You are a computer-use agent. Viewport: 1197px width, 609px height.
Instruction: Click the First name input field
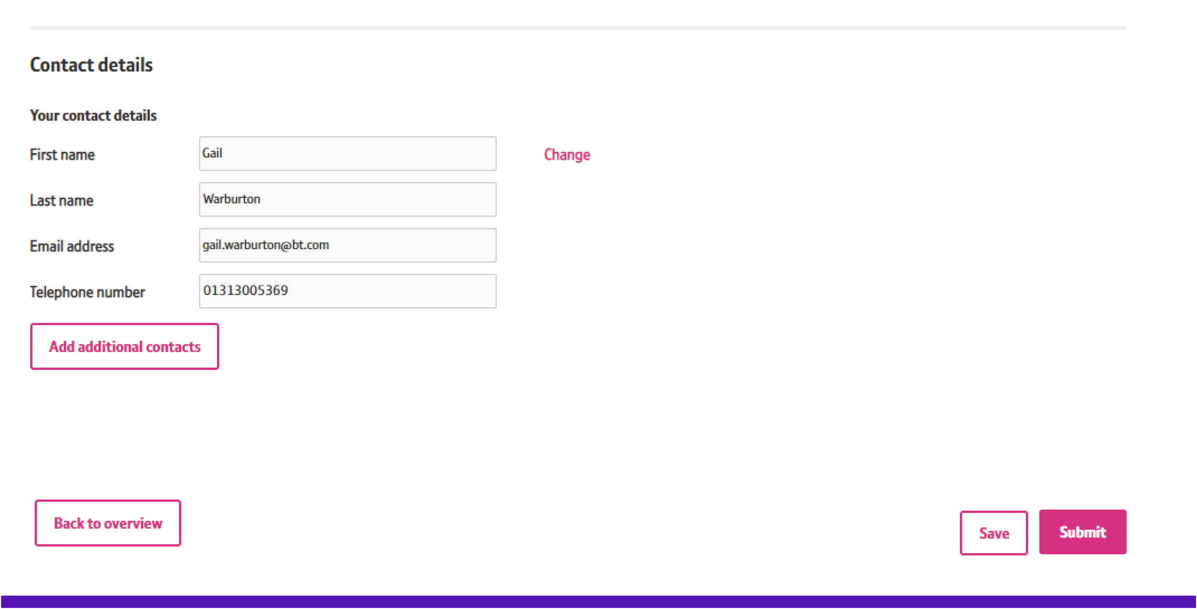point(347,154)
